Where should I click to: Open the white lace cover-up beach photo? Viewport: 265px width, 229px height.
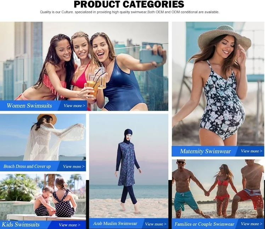tap(43, 137)
